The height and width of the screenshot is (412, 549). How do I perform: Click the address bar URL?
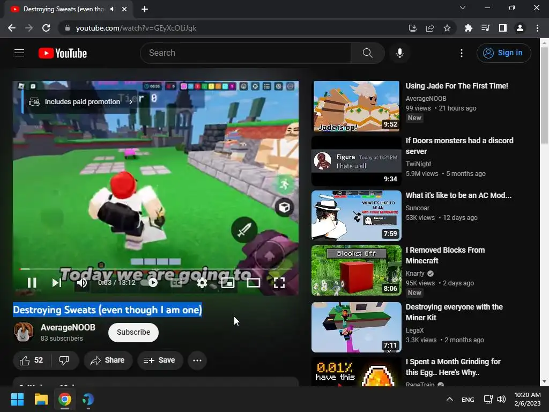(x=136, y=28)
